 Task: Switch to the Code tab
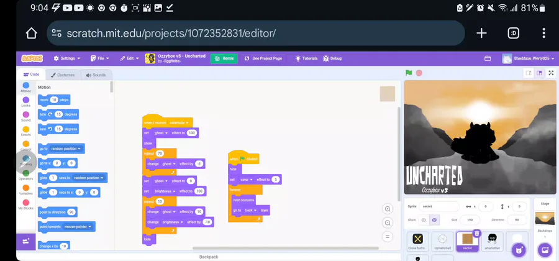[x=32, y=75]
